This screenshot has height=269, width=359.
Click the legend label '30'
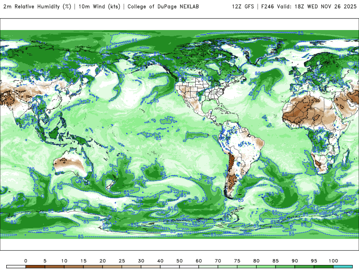click(141, 261)
